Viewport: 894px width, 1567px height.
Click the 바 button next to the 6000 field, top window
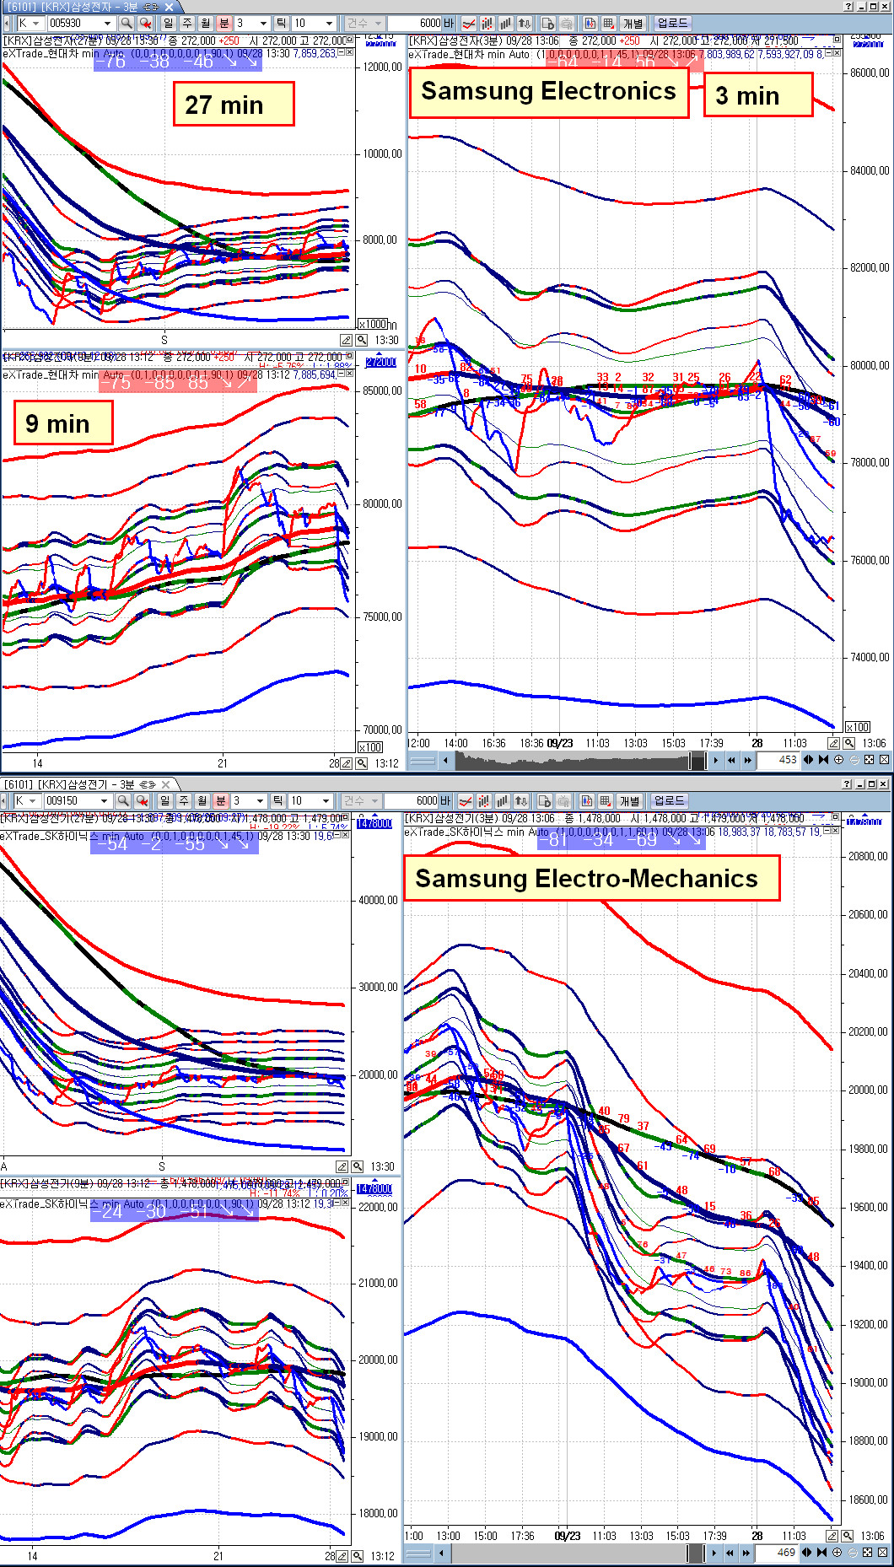click(x=449, y=24)
